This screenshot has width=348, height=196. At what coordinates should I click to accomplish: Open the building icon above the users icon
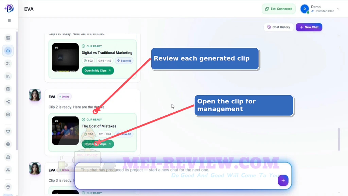pos(8,157)
